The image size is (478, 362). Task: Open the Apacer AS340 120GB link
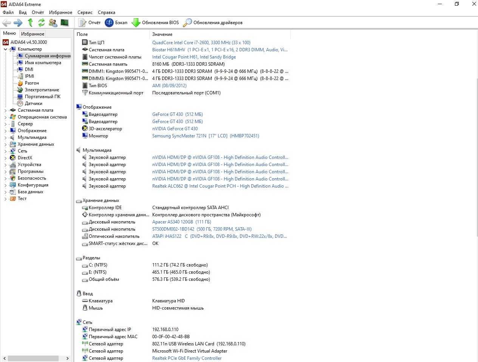click(181, 222)
